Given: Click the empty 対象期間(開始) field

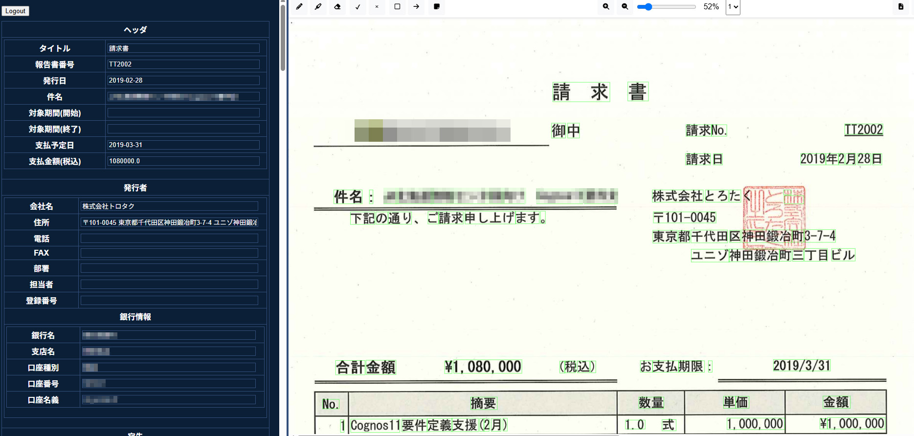Looking at the screenshot, I should click(x=183, y=113).
